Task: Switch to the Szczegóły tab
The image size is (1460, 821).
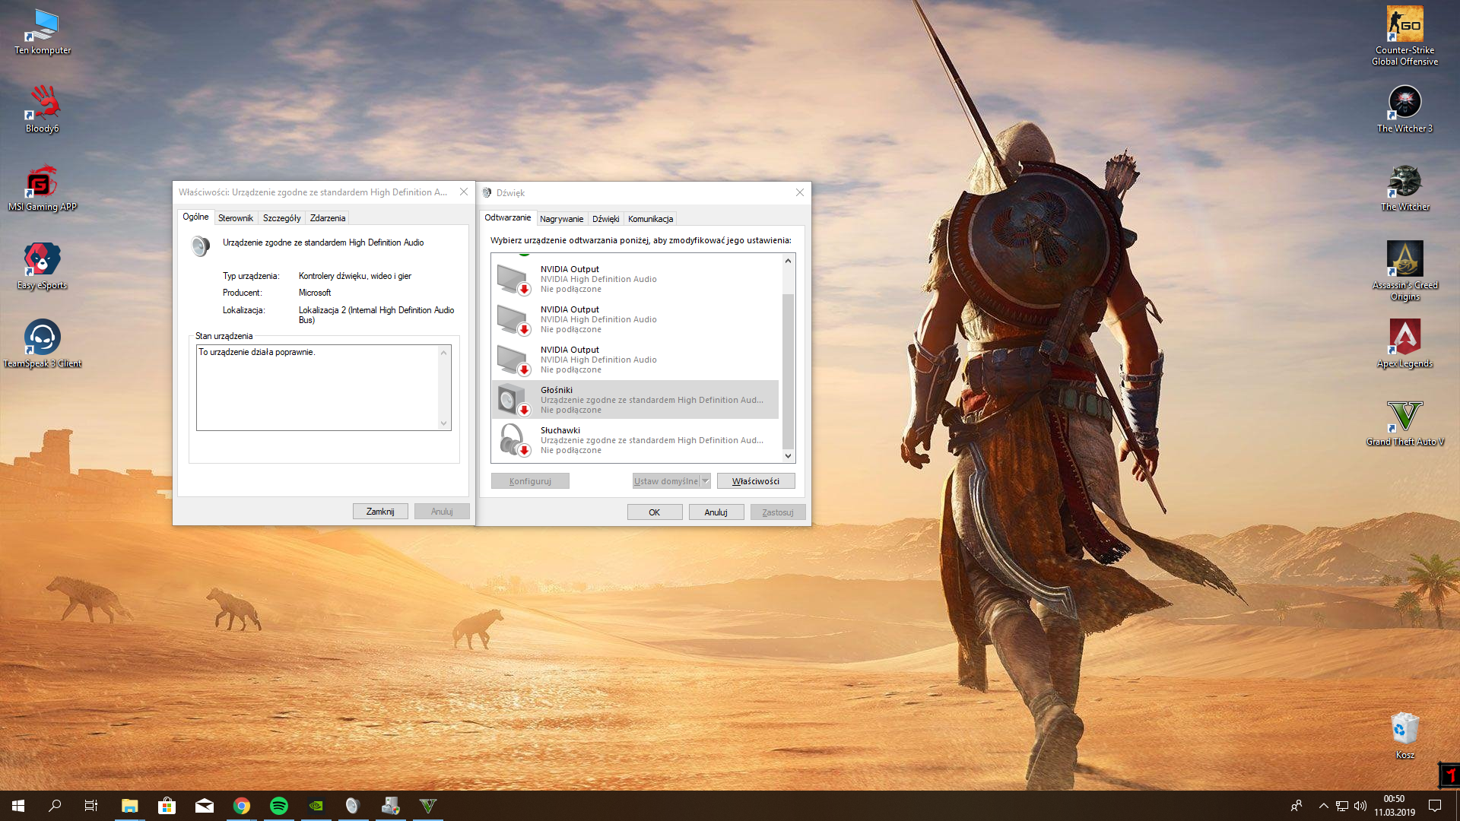Action: click(x=281, y=218)
